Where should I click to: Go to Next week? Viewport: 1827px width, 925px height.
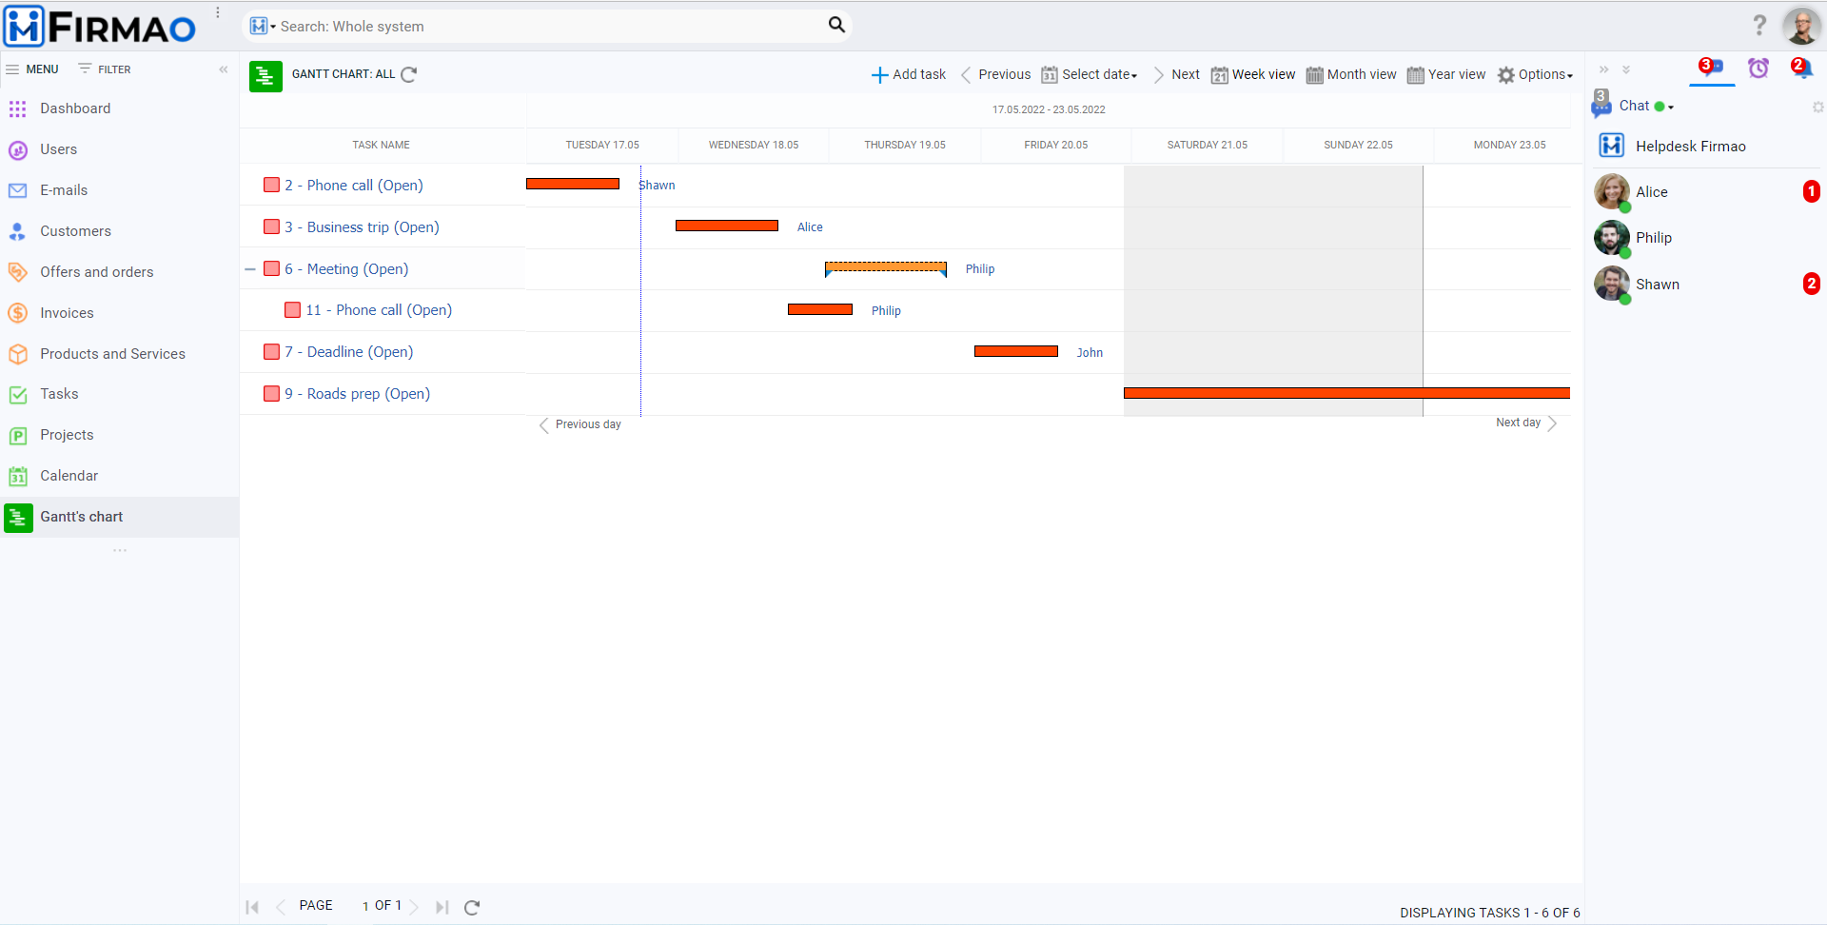[1176, 74]
